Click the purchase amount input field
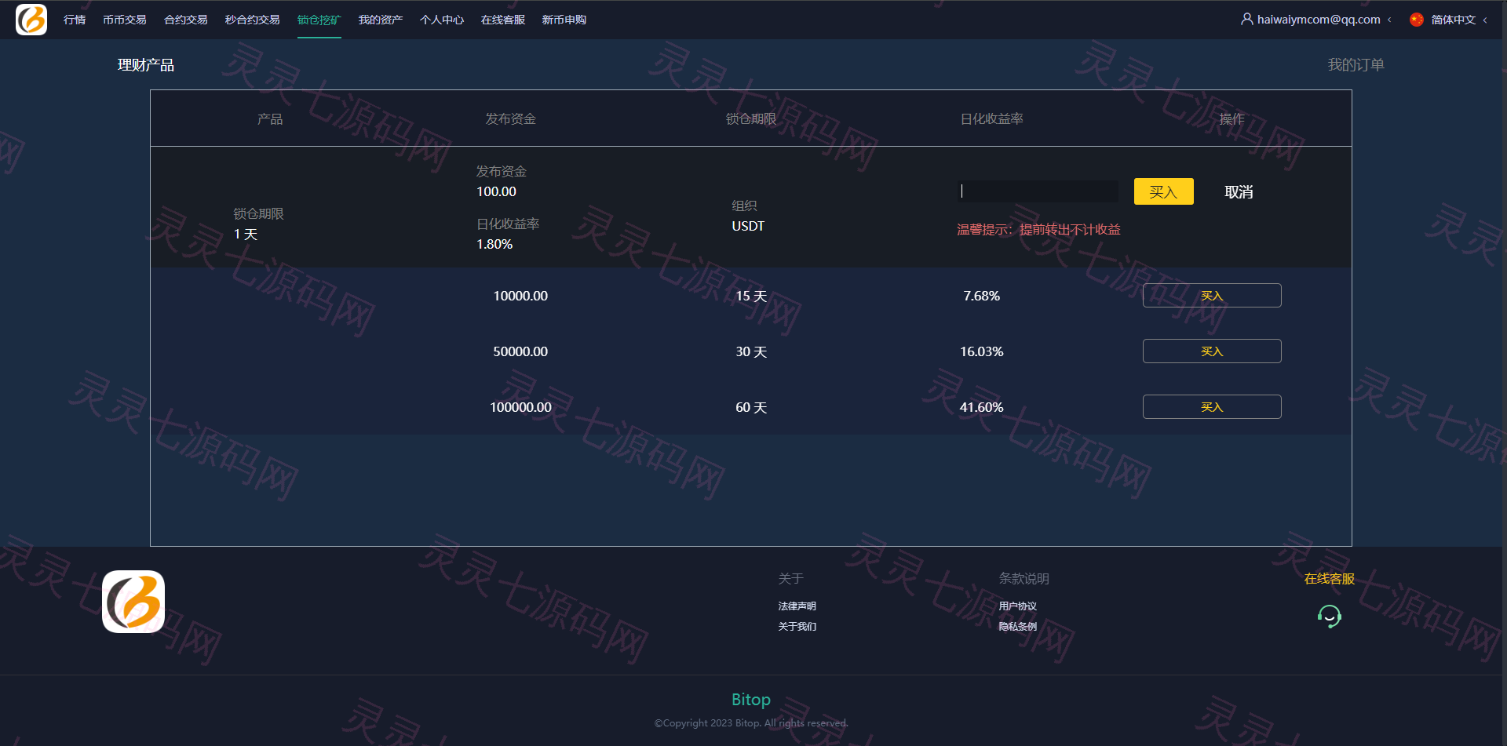Viewport: 1507px width, 746px height. [1038, 191]
